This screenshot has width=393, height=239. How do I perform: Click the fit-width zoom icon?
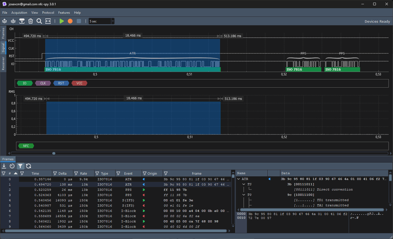click(48, 21)
